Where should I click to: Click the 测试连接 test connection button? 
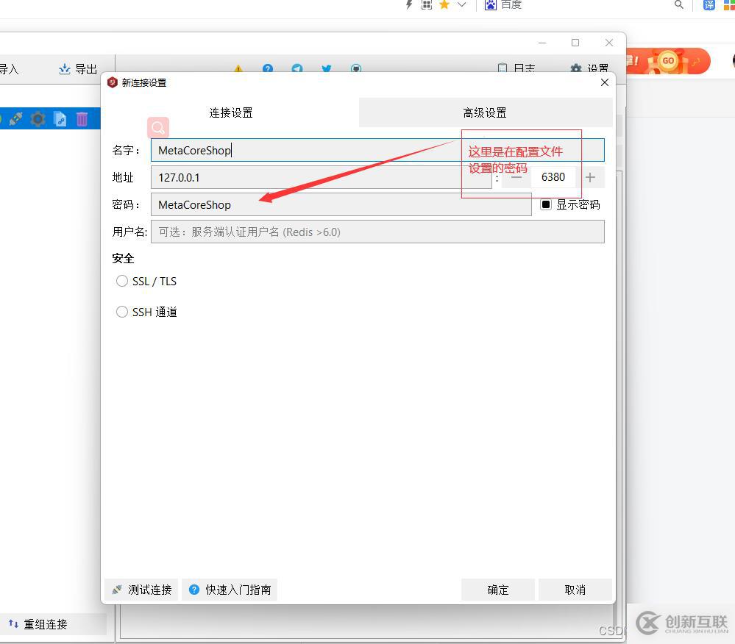tap(141, 590)
